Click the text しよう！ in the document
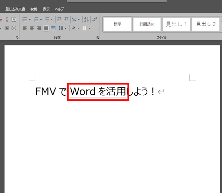Image resolution: width=222 pixels, height=193 pixels. point(141,92)
